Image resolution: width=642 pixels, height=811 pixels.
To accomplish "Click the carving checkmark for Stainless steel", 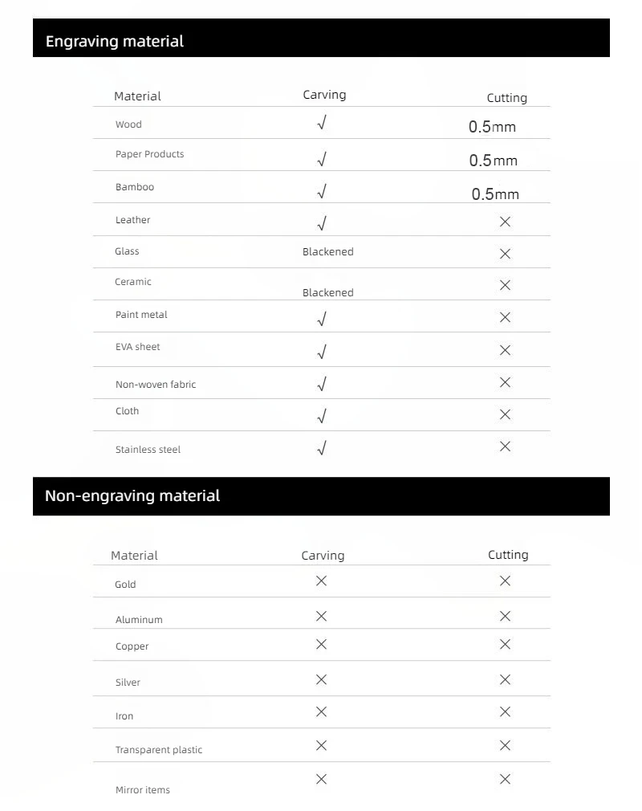I will point(322,448).
